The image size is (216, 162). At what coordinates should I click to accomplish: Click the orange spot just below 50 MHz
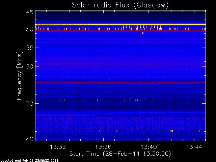(143, 33)
